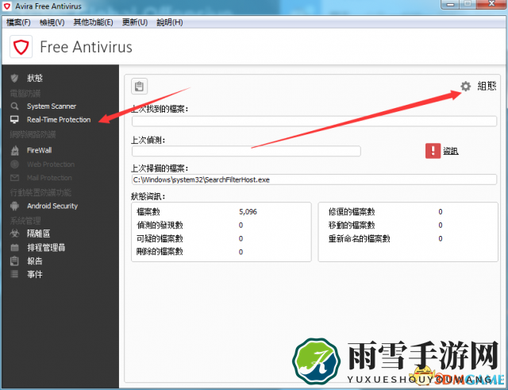Select Web Protection entry
Viewport: 508px width, 390px height.
[x=51, y=164]
